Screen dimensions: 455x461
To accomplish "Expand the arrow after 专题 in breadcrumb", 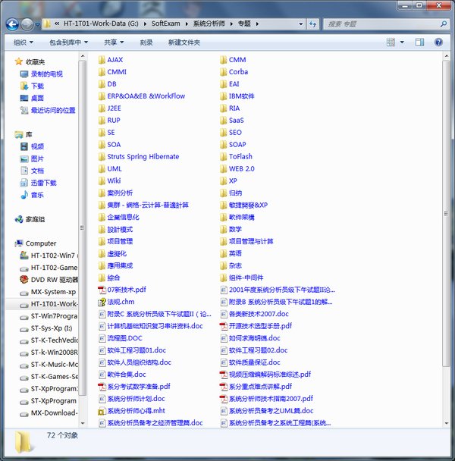I will pos(257,24).
